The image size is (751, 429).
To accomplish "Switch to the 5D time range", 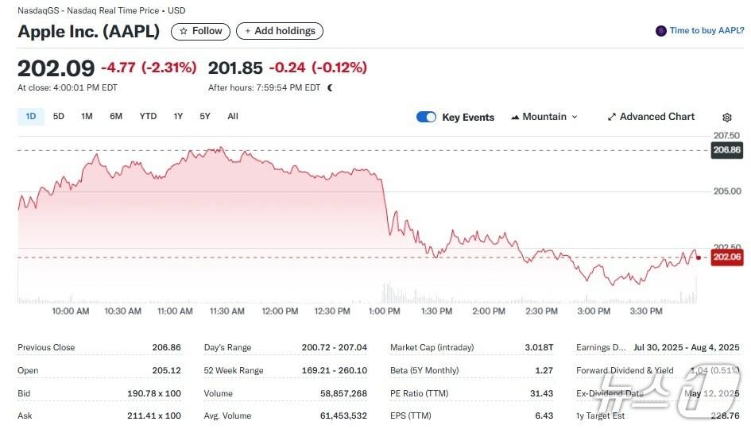I will (x=59, y=117).
